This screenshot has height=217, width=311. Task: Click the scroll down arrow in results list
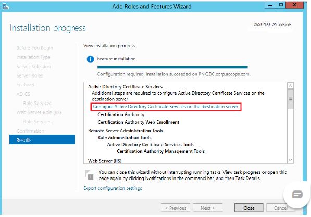pos(290,160)
